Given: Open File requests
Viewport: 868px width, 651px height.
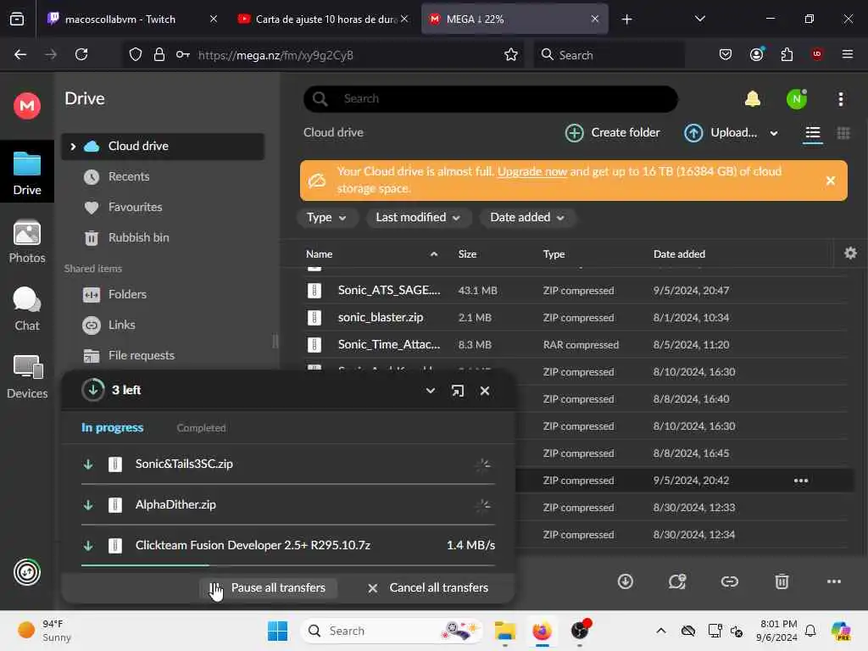Looking at the screenshot, I should point(142,355).
